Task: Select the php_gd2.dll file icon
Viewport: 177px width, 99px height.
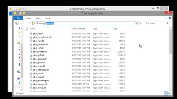Action: (x=31, y=55)
